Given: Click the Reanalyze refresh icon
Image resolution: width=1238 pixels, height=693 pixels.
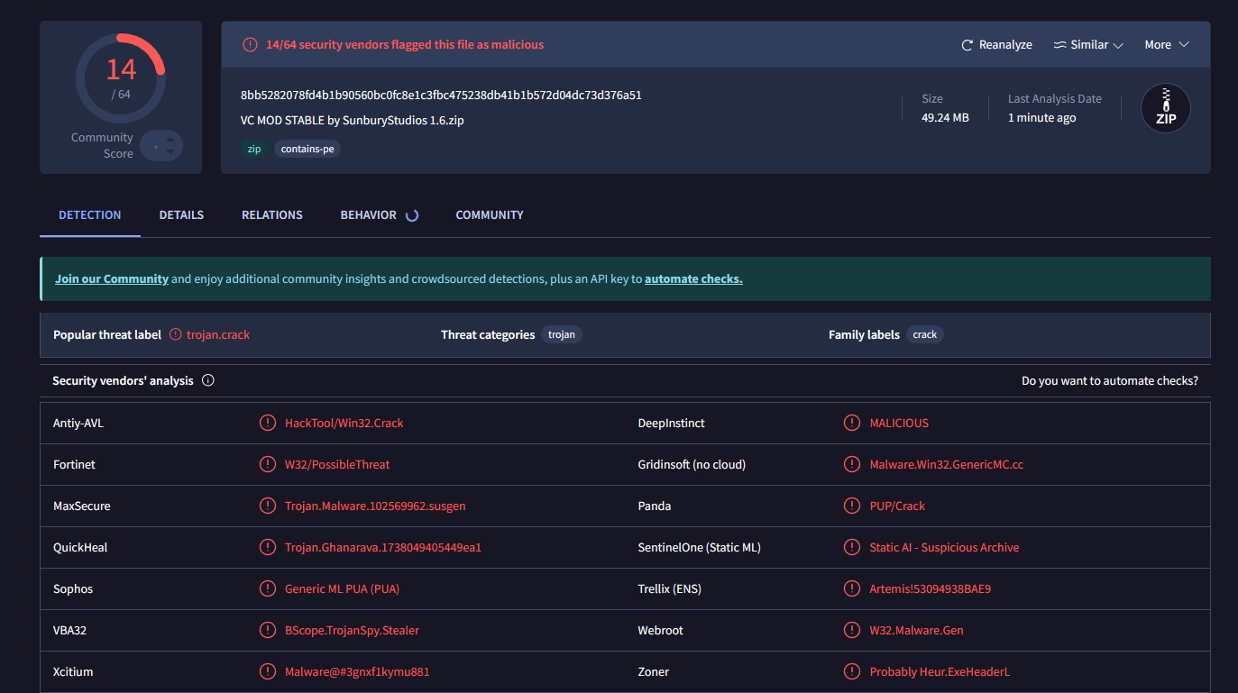Looking at the screenshot, I should click(x=967, y=45).
